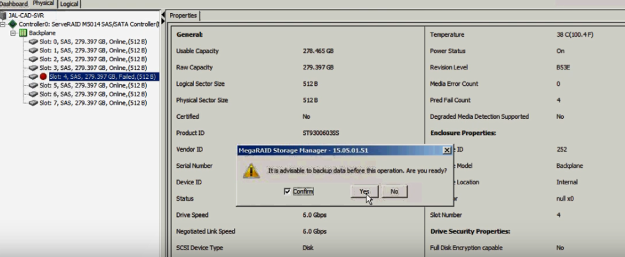Image resolution: width=625 pixels, height=257 pixels.
Task: Click the Drive Speed label
Action: click(192, 215)
